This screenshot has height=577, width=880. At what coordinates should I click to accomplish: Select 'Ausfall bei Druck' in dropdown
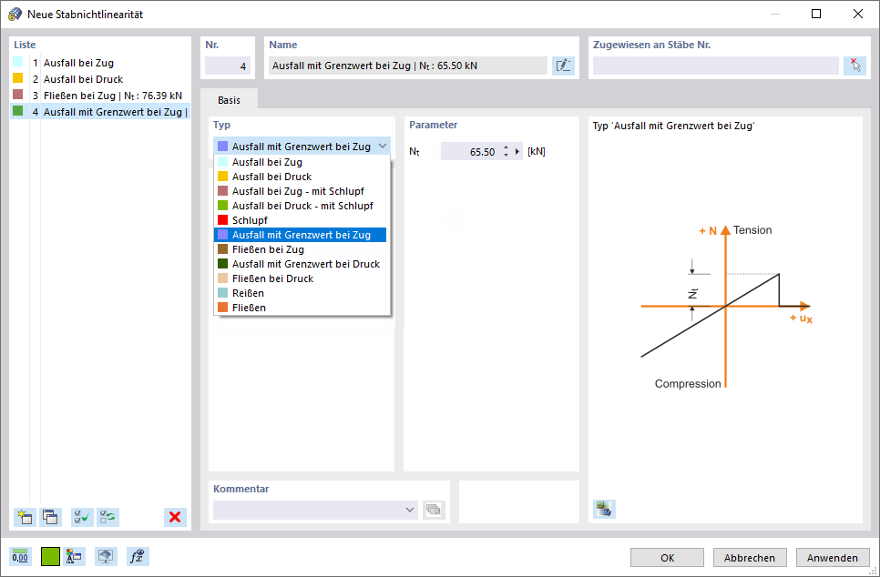[302, 177]
